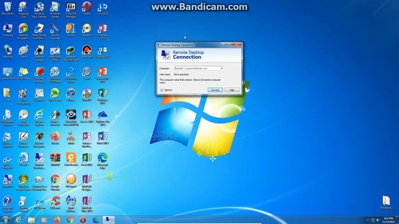Click the Help button in Remote Desktop dialog
This screenshot has height=224, width=399.
point(232,90)
